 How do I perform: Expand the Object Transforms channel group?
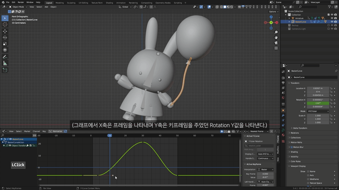point(4,145)
